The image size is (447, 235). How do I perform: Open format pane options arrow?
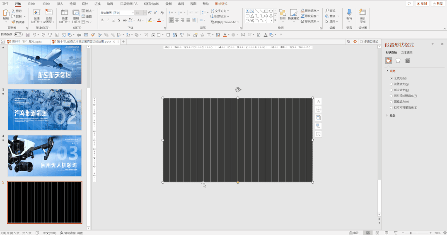pos(433,44)
